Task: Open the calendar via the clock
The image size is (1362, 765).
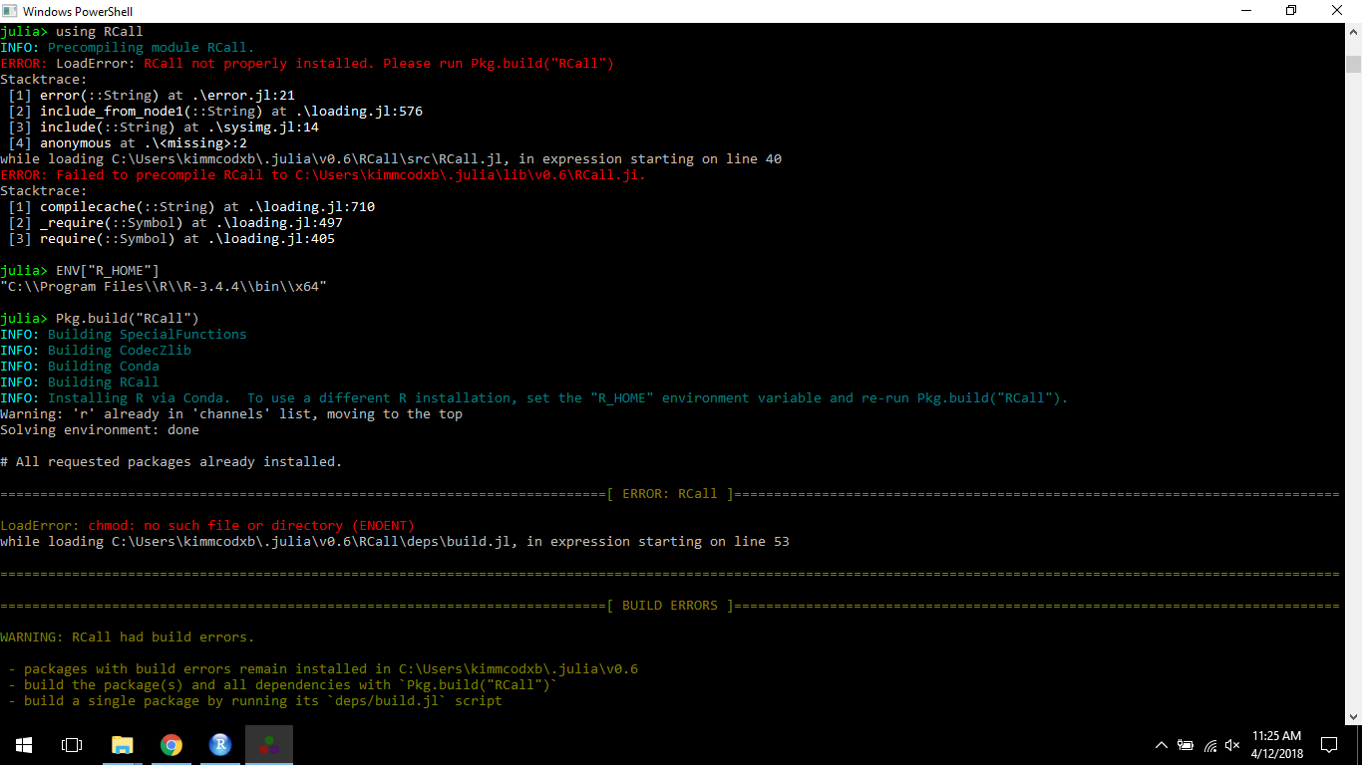Action: tap(1277, 744)
